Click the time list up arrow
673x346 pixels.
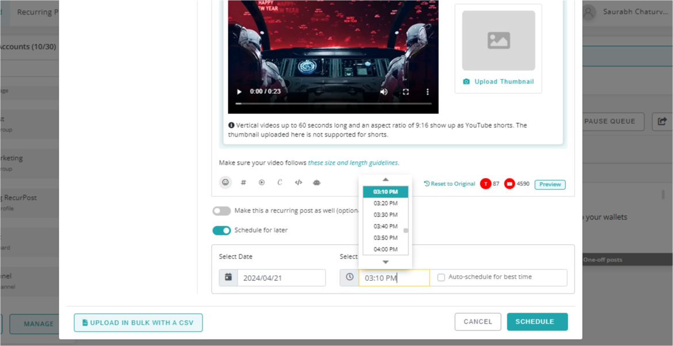click(x=385, y=179)
